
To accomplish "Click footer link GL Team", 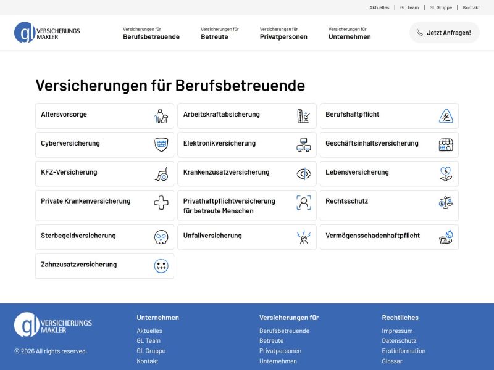I will tap(148, 341).
